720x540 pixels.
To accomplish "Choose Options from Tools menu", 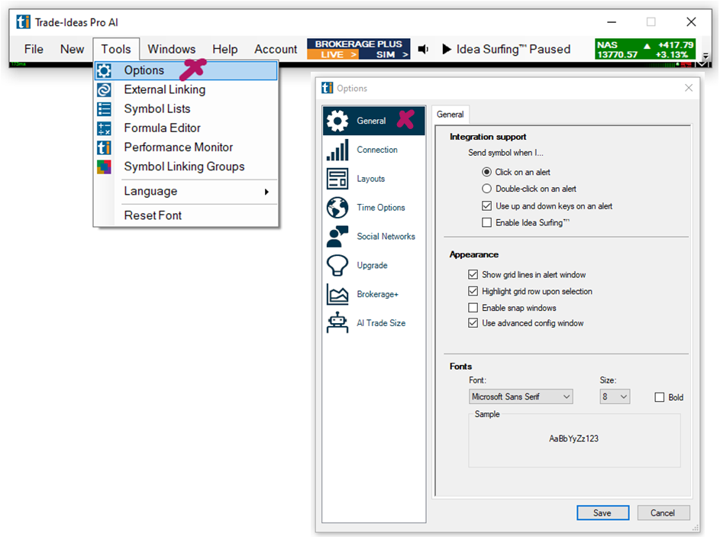I will click(x=186, y=70).
